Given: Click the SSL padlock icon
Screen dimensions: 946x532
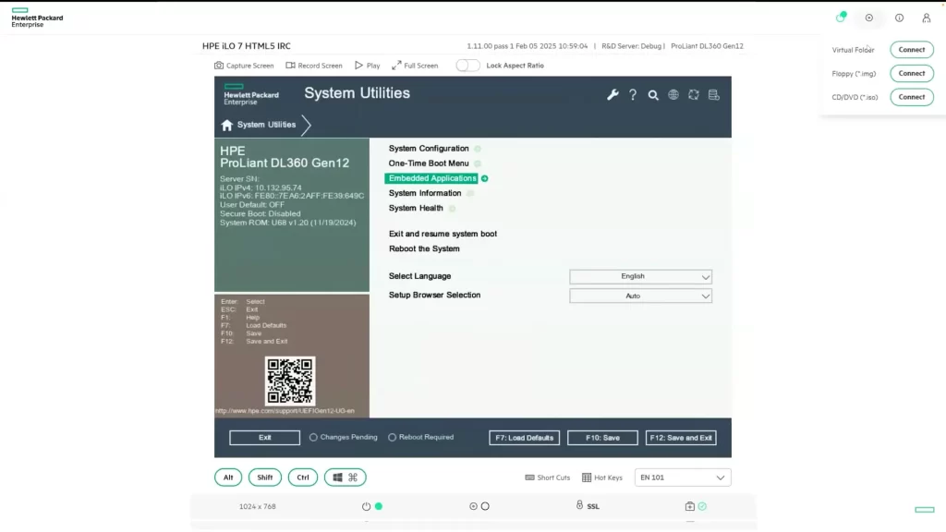Looking at the screenshot, I should pos(579,505).
